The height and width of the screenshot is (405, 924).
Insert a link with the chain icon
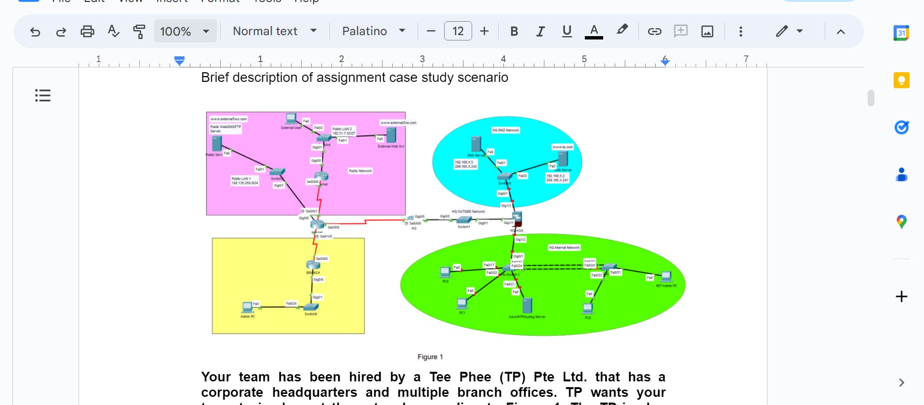[x=654, y=32]
